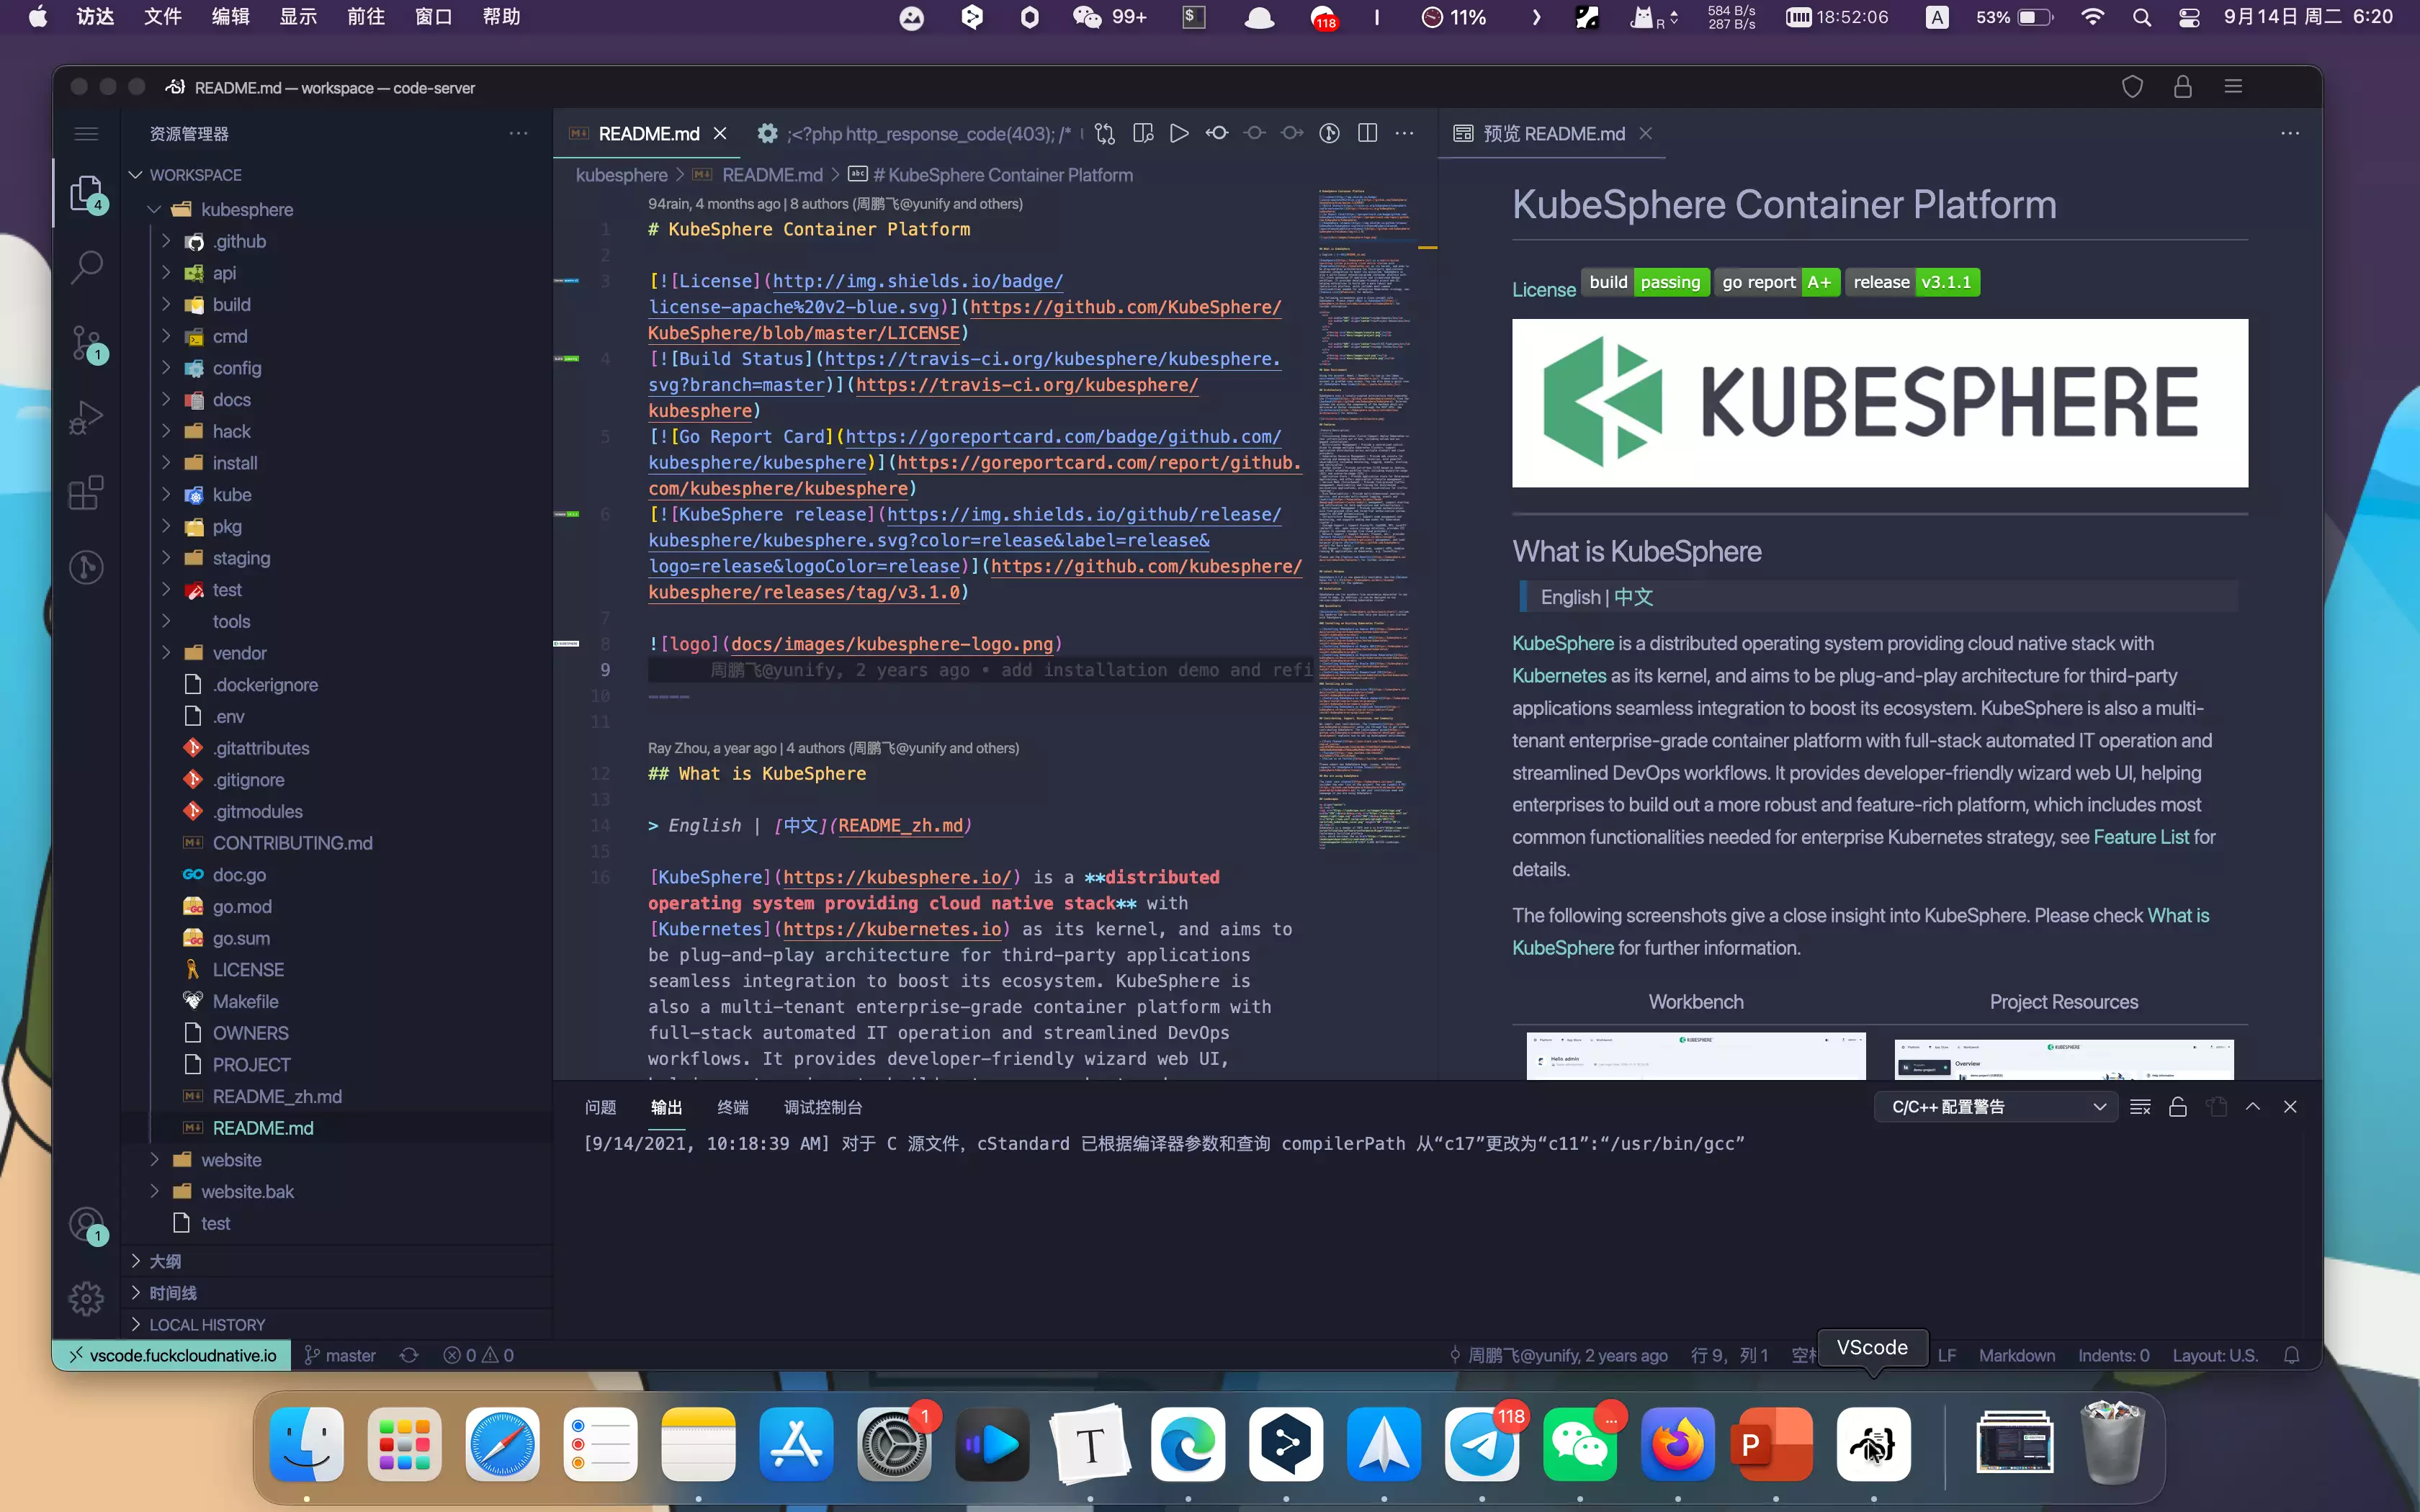Viewport: 2420px width, 1512px height.
Task: Click the notifications bell in the status bar
Action: 2291,1355
